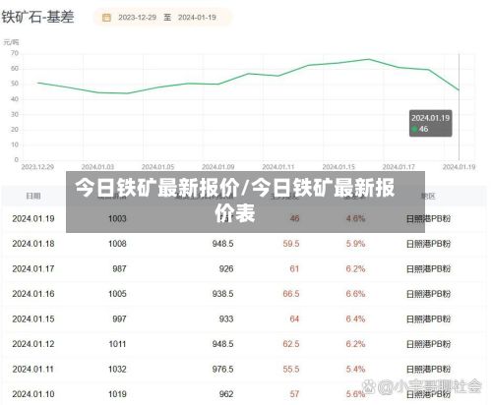This screenshot has width=492, height=405.
Task: Click the 日期 column header
Action: coord(33,196)
